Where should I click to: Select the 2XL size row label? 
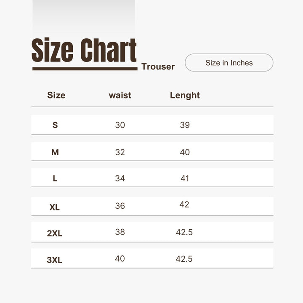(54, 234)
